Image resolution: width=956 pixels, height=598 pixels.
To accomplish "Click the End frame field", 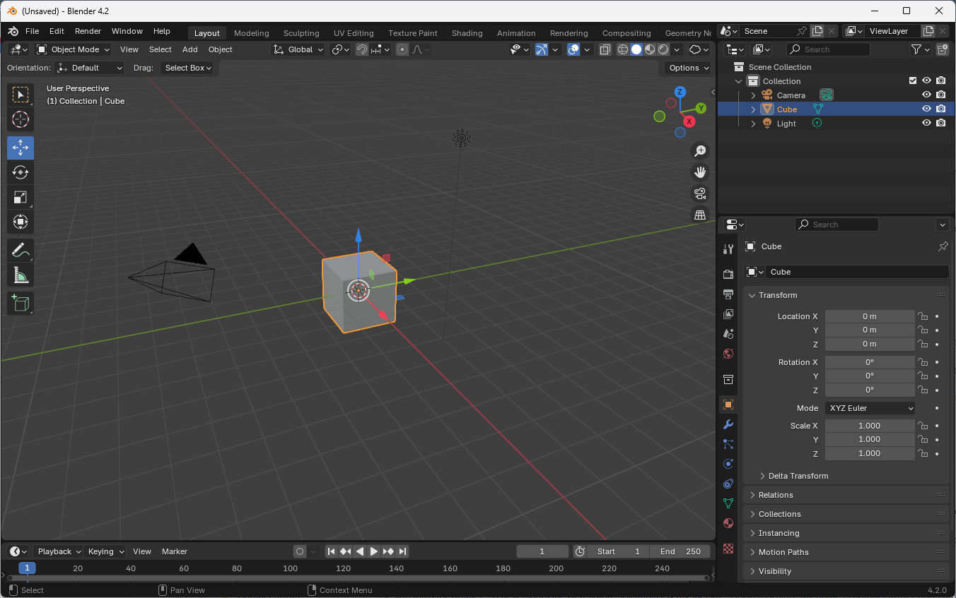I will [x=680, y=551].
